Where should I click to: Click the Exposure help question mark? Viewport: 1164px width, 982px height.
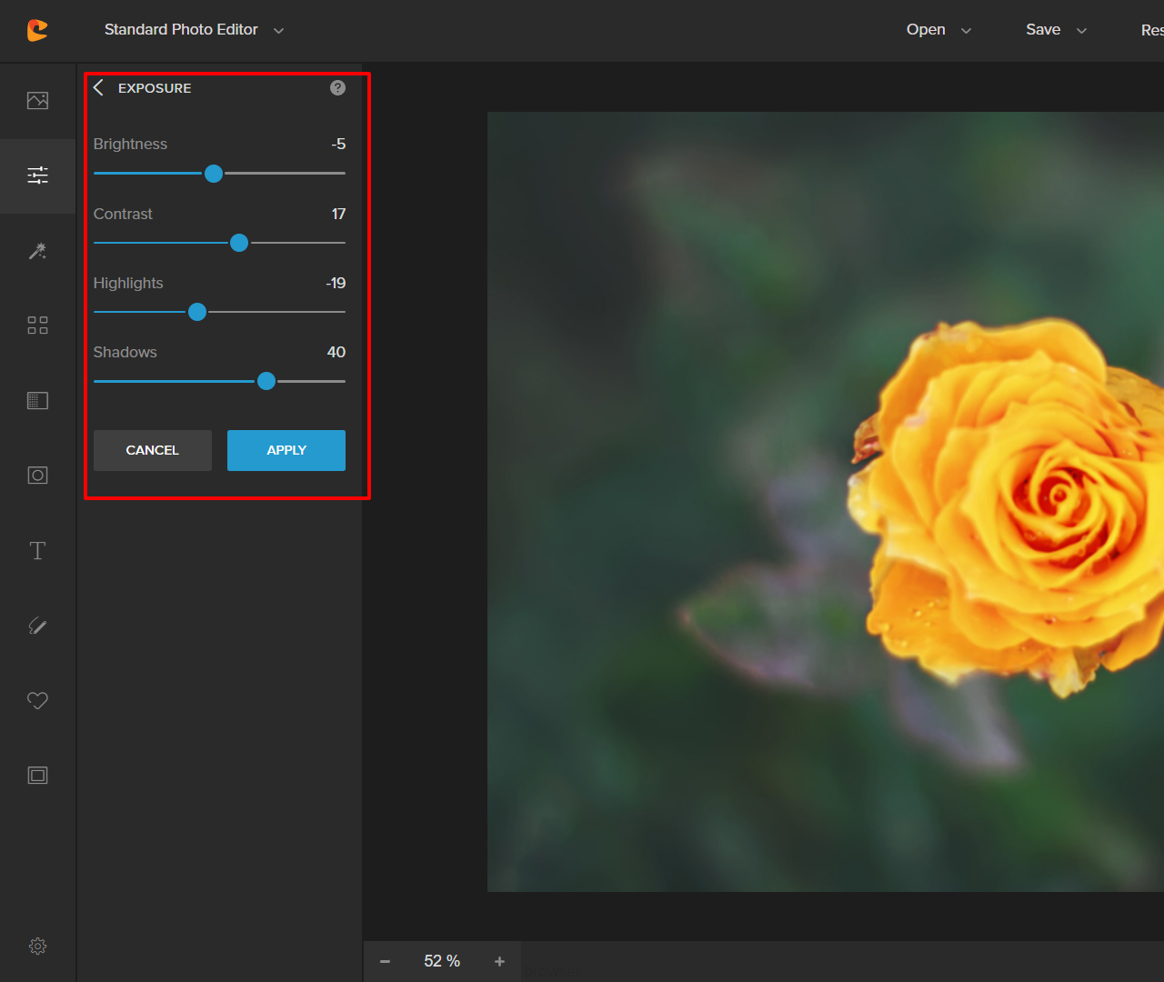[x=337, y=87]
